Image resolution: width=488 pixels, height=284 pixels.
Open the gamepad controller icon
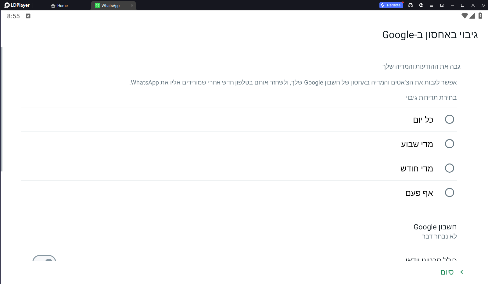[x=411, y=5]
